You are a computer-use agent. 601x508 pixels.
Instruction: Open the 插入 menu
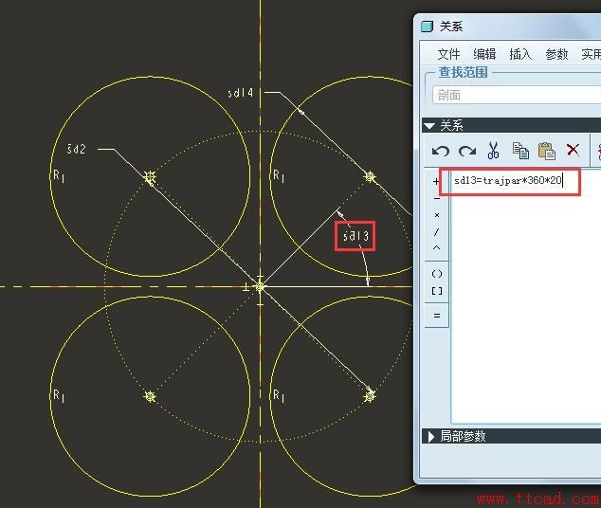coord(520,54)
